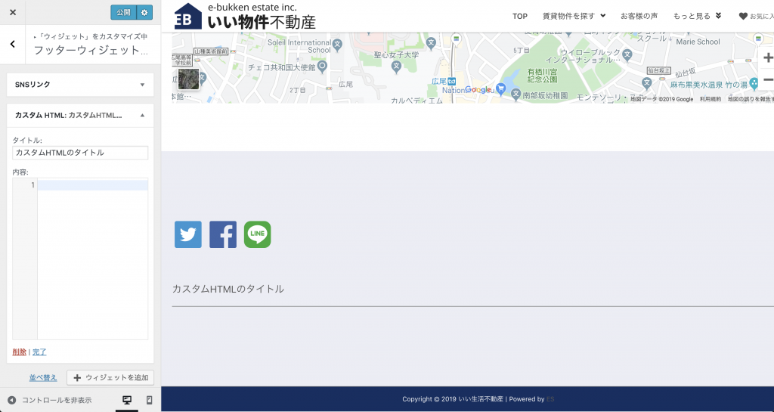Screen dimensions: 774x412
Task: Click the LINE icon in footer
Action: click(x=258, y=234)
